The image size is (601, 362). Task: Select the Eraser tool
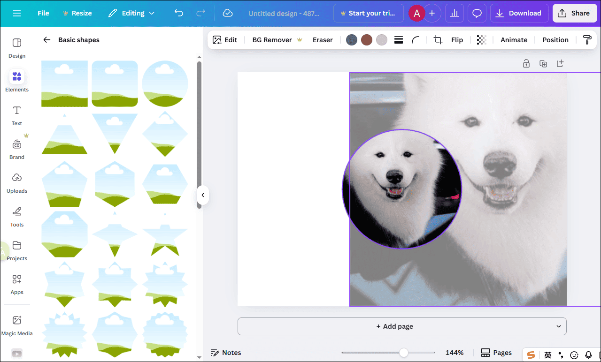pyautogui.click(x=323, y=40)
